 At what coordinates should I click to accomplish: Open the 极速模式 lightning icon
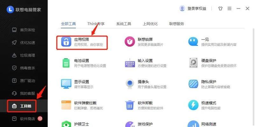coord(193,105)
